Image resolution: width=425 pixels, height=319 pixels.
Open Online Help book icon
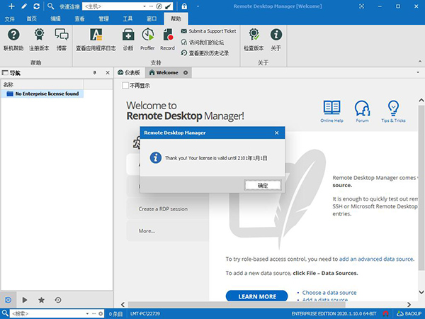[331, 111]
